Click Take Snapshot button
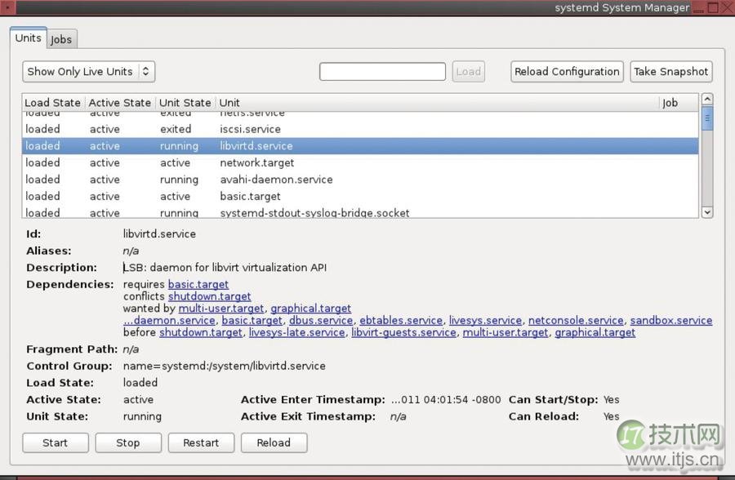 point(670,72)
